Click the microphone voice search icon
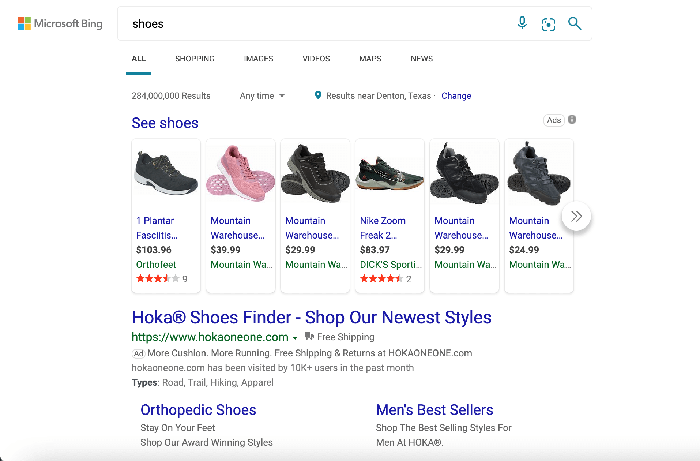This screenshot has width=700, height=461. [x=522, y=23]
